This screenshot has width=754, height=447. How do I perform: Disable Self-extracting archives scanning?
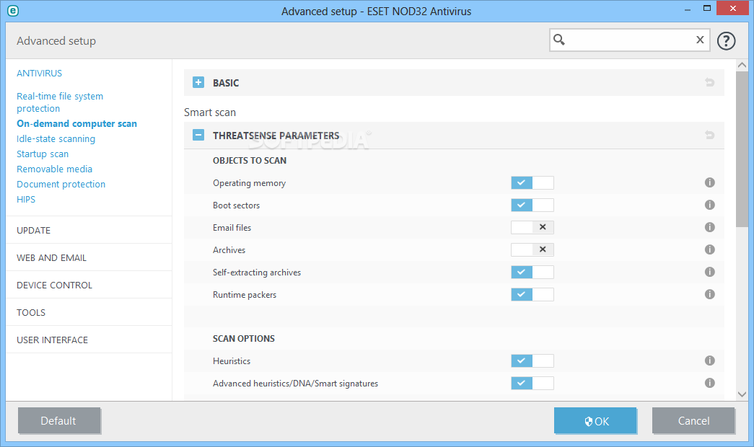click(x=532, y=272)
